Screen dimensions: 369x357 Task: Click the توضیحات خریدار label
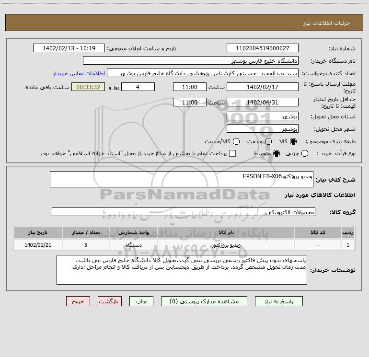click(333, 270)
